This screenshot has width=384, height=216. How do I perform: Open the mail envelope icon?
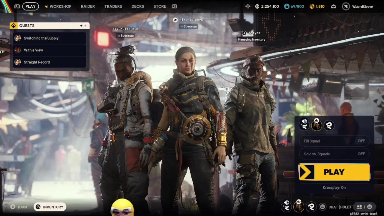point(334,6)
